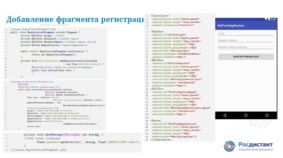Click the 'android:id="@+id/etPassword"' line
This screenshot has height=158, width=283.
pyautogui.click(x=171, y=63)
